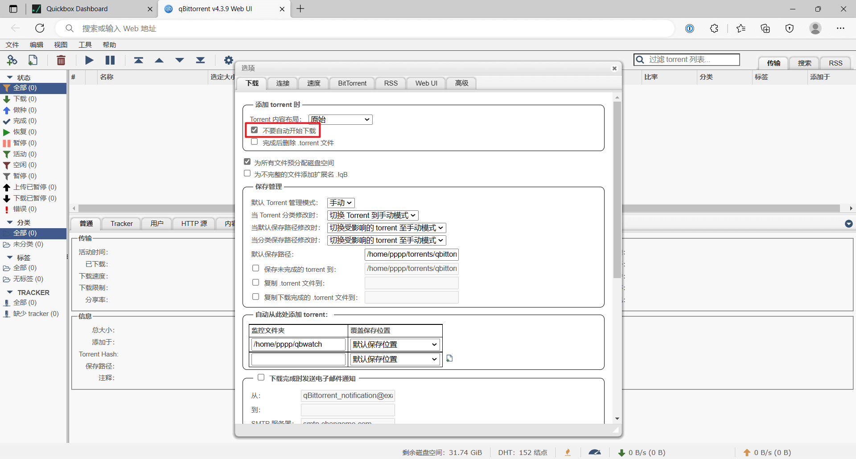Click the alternative speed limits icon

[x=594, y=452]
